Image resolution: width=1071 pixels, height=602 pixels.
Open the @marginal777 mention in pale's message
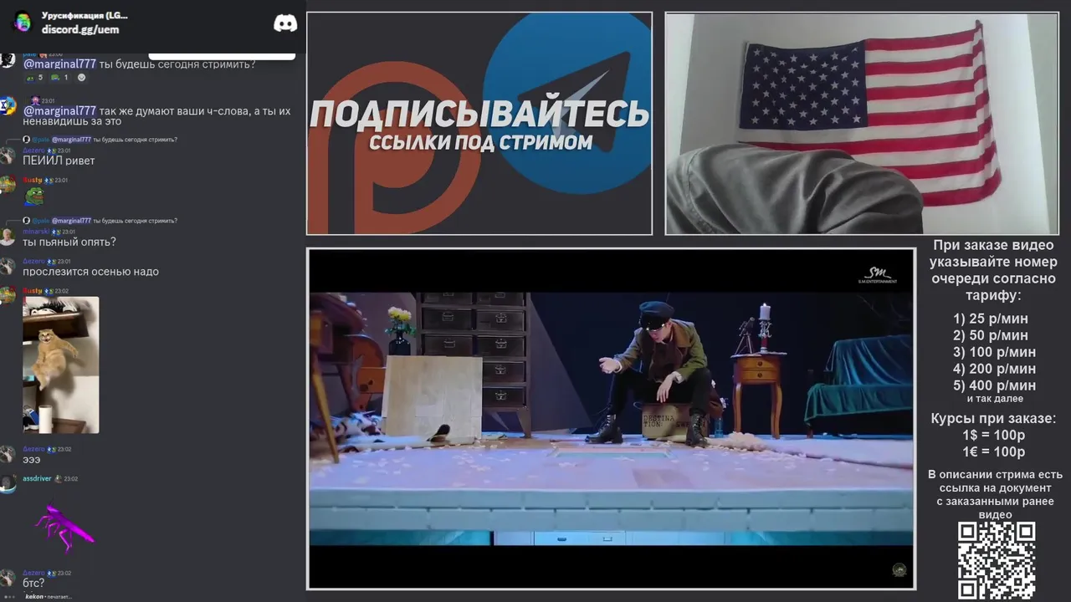coord(59,64)
